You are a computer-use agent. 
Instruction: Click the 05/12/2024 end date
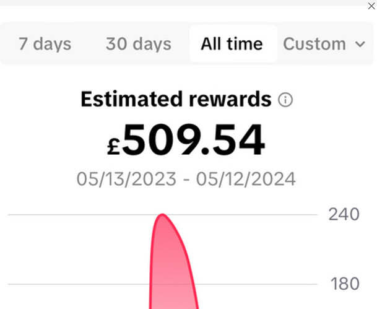click(x=246, y=179)
